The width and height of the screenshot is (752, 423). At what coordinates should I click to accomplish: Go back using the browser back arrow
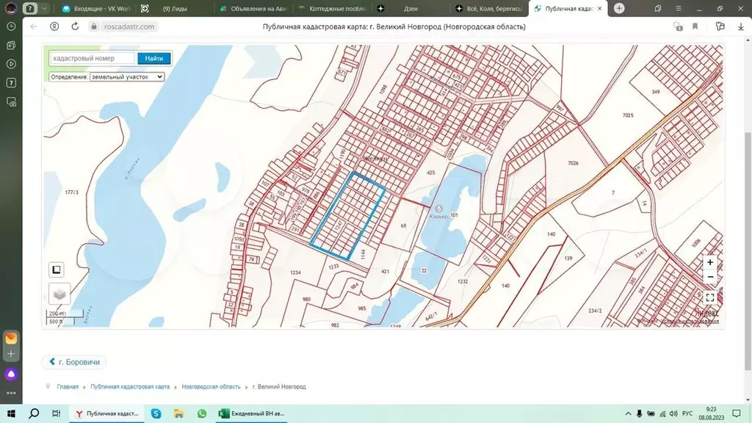click(x=32, y=26)
